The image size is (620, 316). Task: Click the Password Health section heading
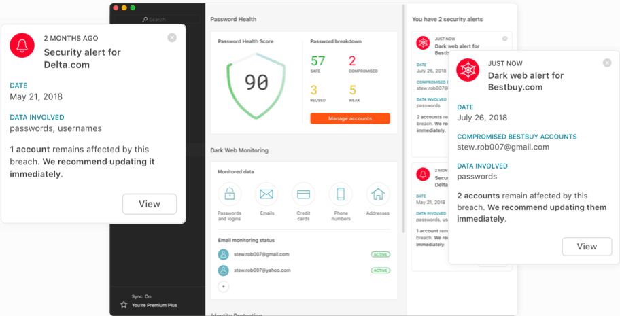[233, 19]
